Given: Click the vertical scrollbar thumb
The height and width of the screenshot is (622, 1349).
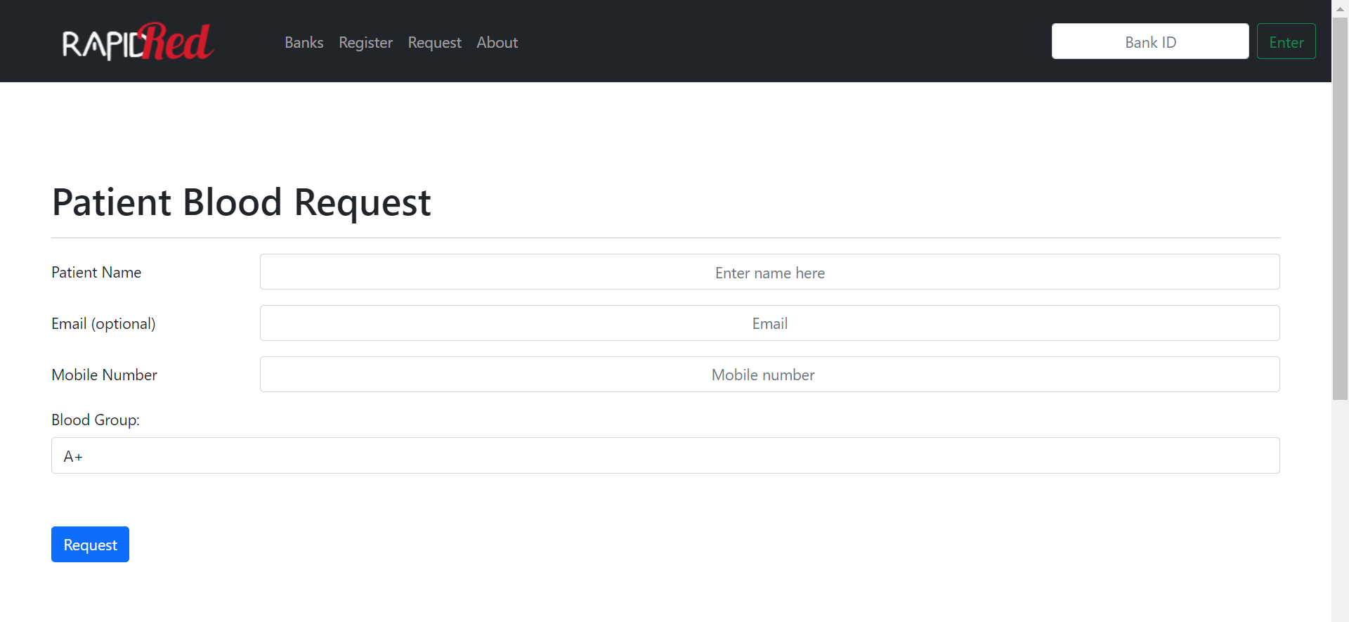Looking at the screenshot, I should 1340,209.
